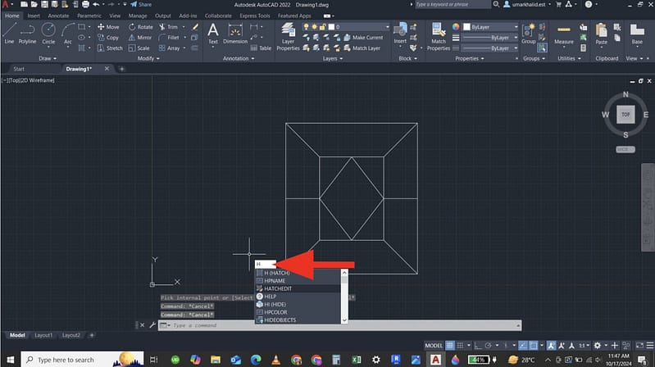
Task: Select the Line drawing tool
Action: [x=9, y=32]
